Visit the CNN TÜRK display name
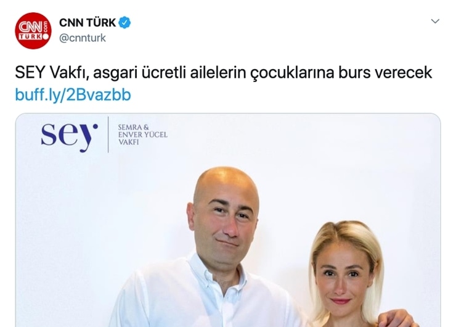The height and width of the screenshot is (327, 456). [88, 23]
